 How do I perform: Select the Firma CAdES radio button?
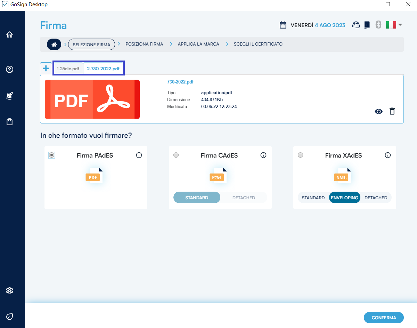click(x=176, y=155)
